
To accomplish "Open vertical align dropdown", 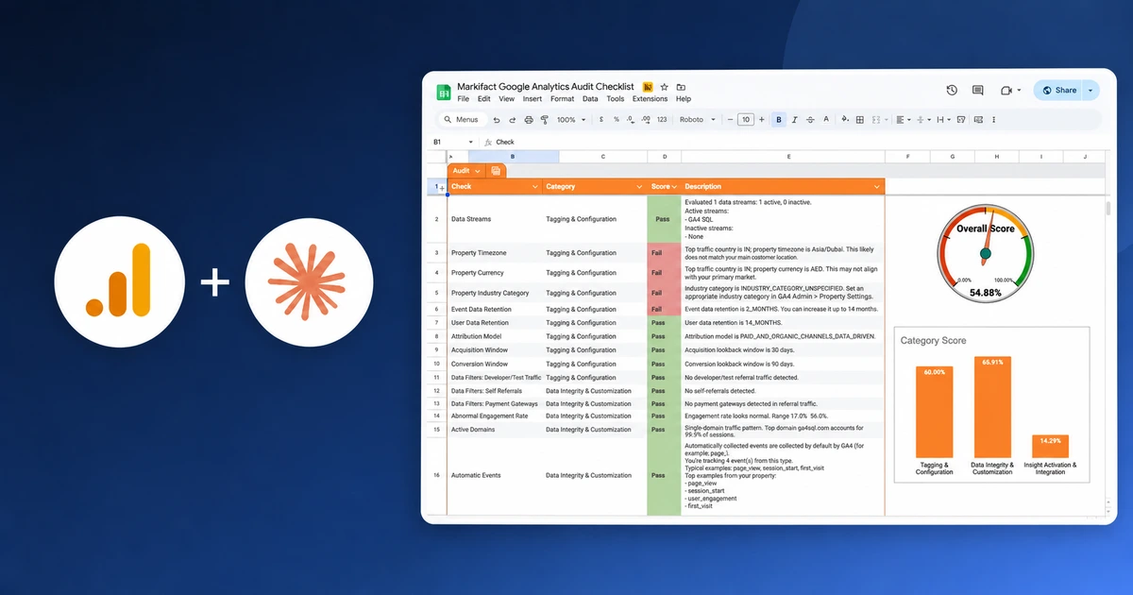I will pos(923,120).
